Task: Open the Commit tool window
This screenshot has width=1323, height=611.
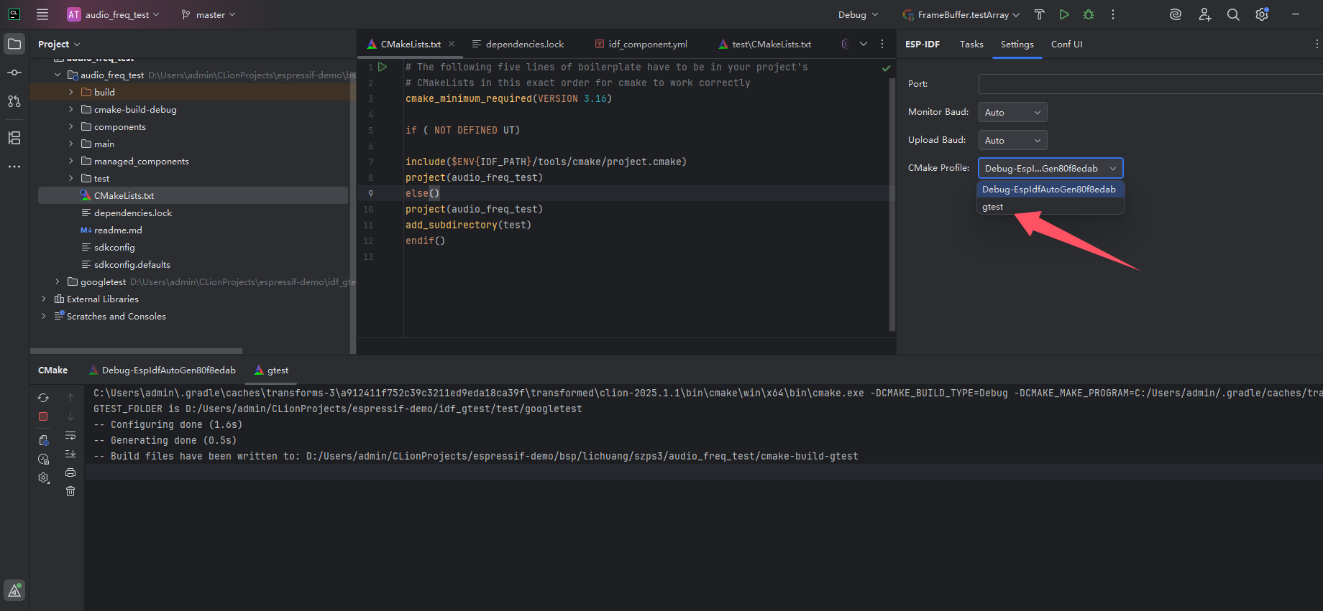Action: pos(14,73)
